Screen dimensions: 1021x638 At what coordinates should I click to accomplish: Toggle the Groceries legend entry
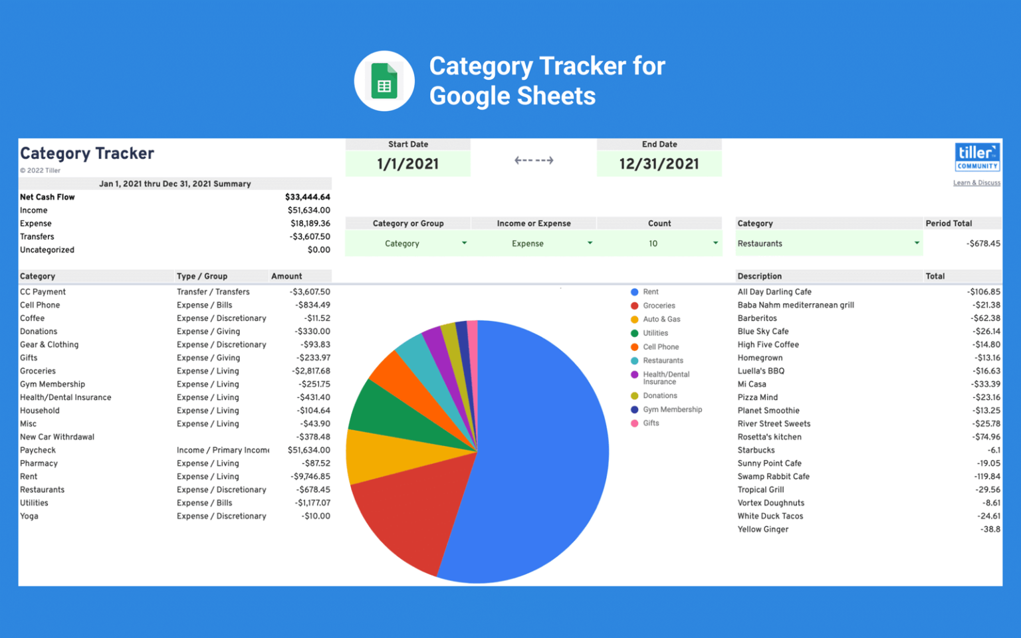point(659,305)
